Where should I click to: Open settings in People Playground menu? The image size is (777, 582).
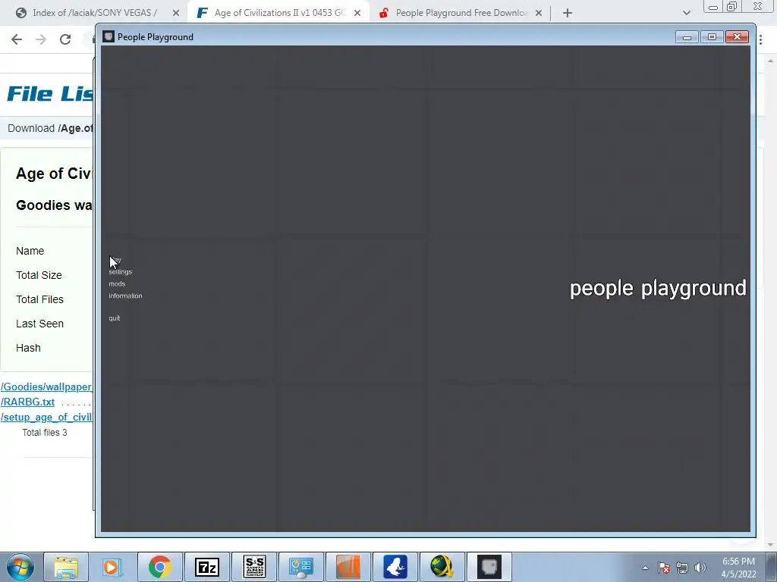click(x=121, y=272)
